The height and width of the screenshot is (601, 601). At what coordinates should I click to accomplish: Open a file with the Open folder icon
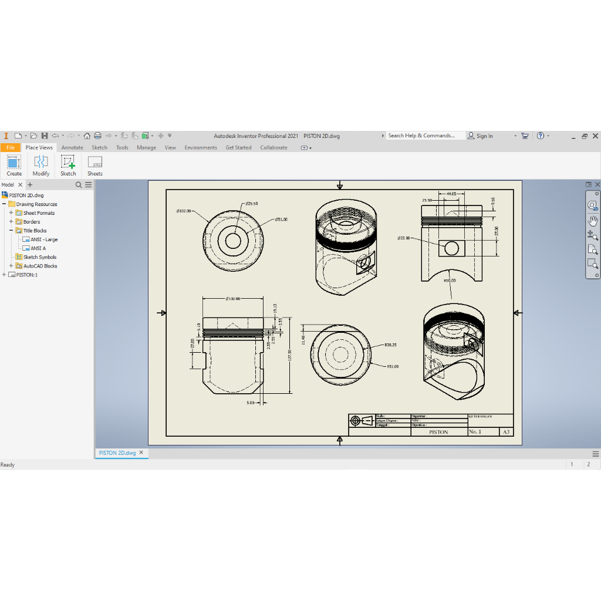pos(33,136)
